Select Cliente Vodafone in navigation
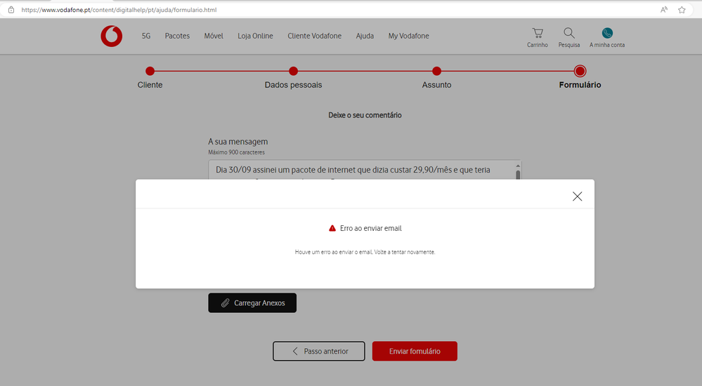This screenshot has height=386, width=702. 314,36
